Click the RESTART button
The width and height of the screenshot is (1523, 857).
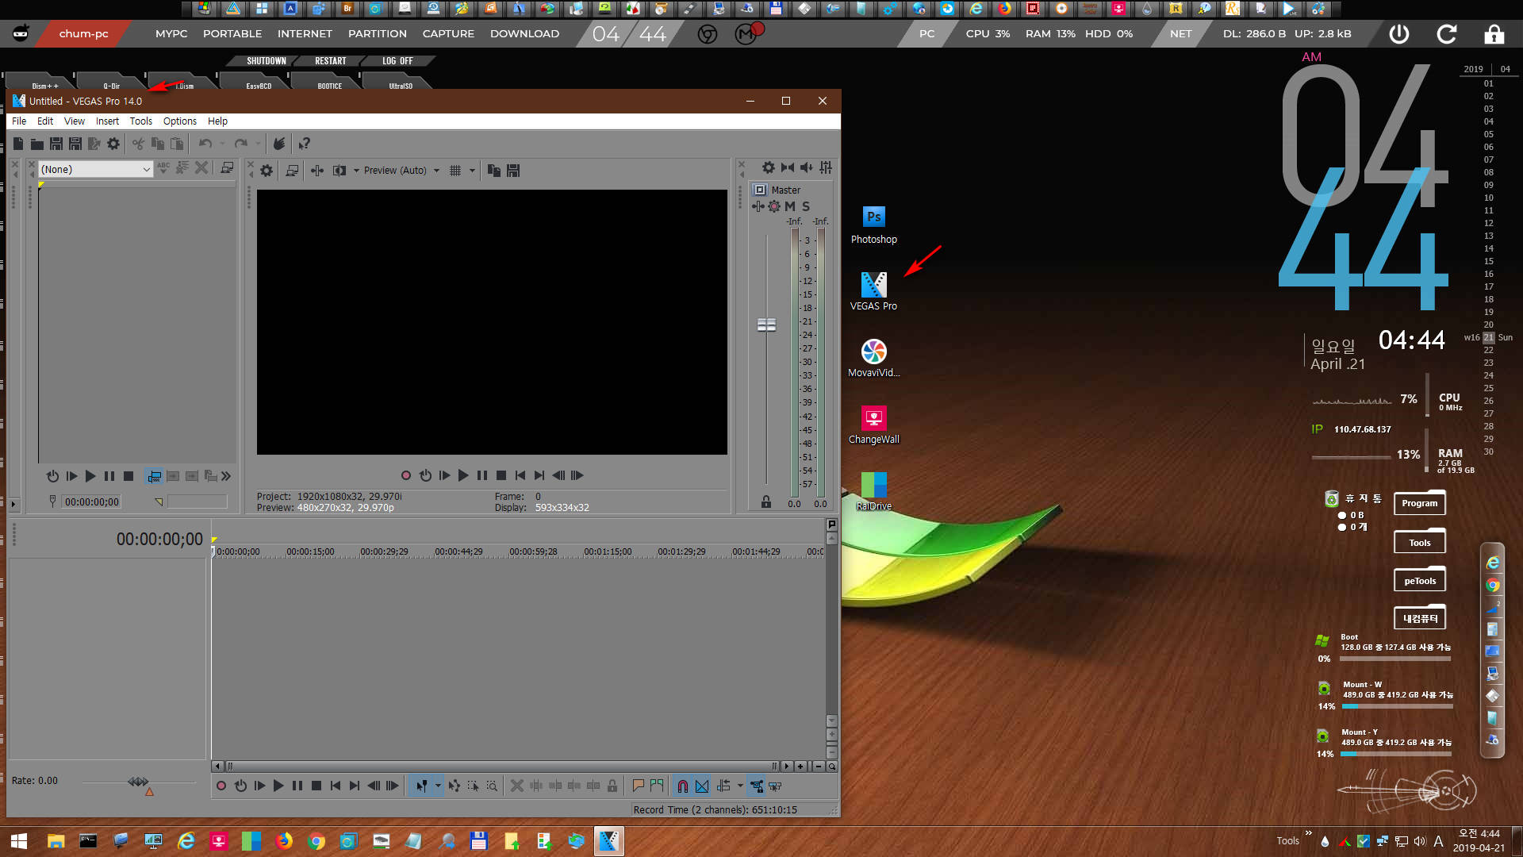330,61
